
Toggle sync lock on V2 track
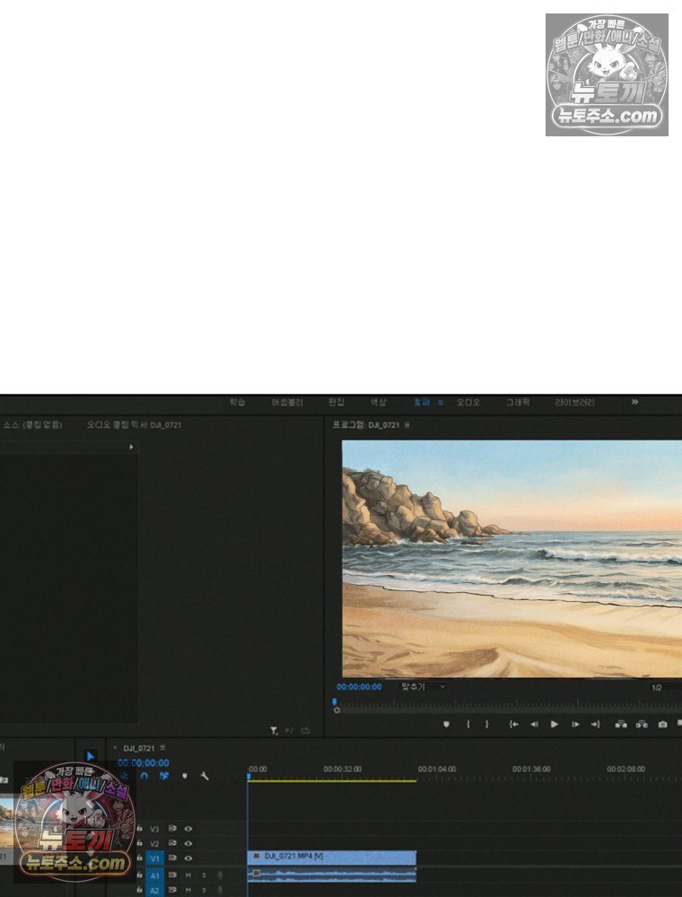[172, 843]
